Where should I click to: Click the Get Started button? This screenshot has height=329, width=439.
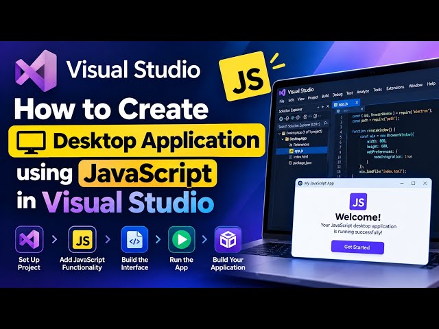pyautogui.click(x=357, y=247)
